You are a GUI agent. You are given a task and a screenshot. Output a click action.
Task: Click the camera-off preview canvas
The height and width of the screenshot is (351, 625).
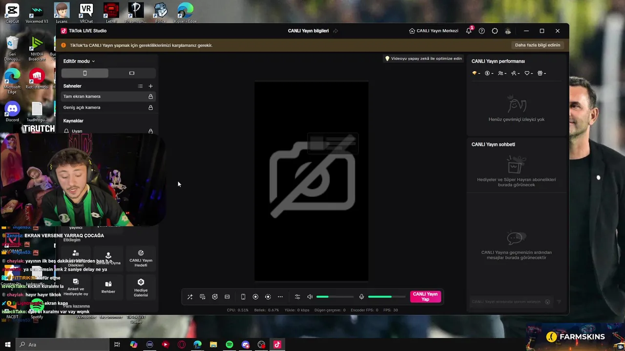pos(312,181)
